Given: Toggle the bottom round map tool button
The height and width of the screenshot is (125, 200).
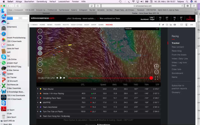Looking at the screenshot, I should coord(40,70).
